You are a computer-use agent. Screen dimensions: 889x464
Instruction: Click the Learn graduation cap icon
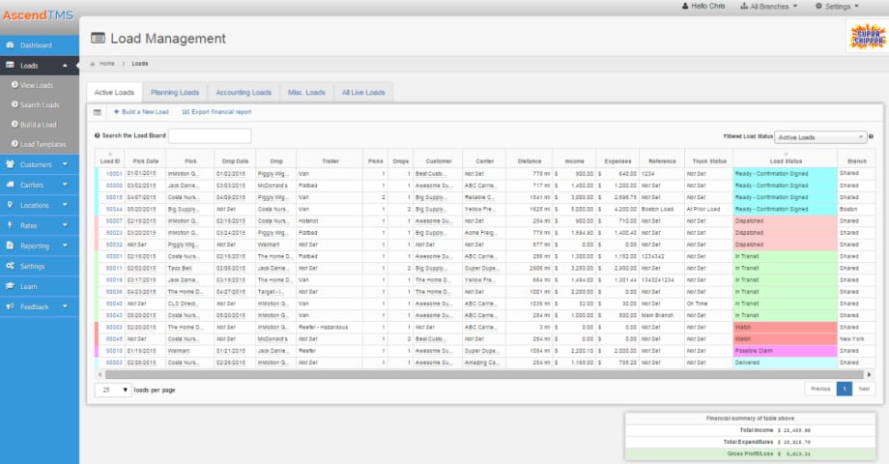coord(10,286)
